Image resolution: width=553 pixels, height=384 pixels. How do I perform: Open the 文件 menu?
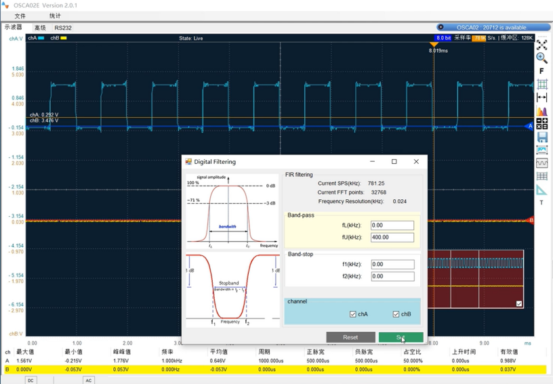coord(20,16)
